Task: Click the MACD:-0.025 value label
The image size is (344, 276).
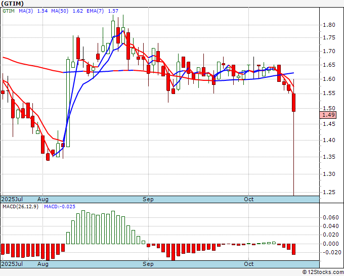Action: (60, 207)
